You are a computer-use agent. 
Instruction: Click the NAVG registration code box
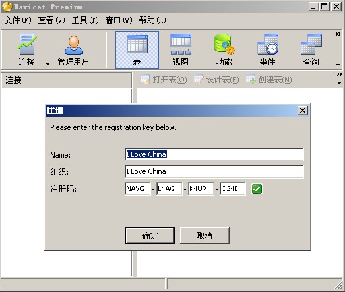[138, 189]
